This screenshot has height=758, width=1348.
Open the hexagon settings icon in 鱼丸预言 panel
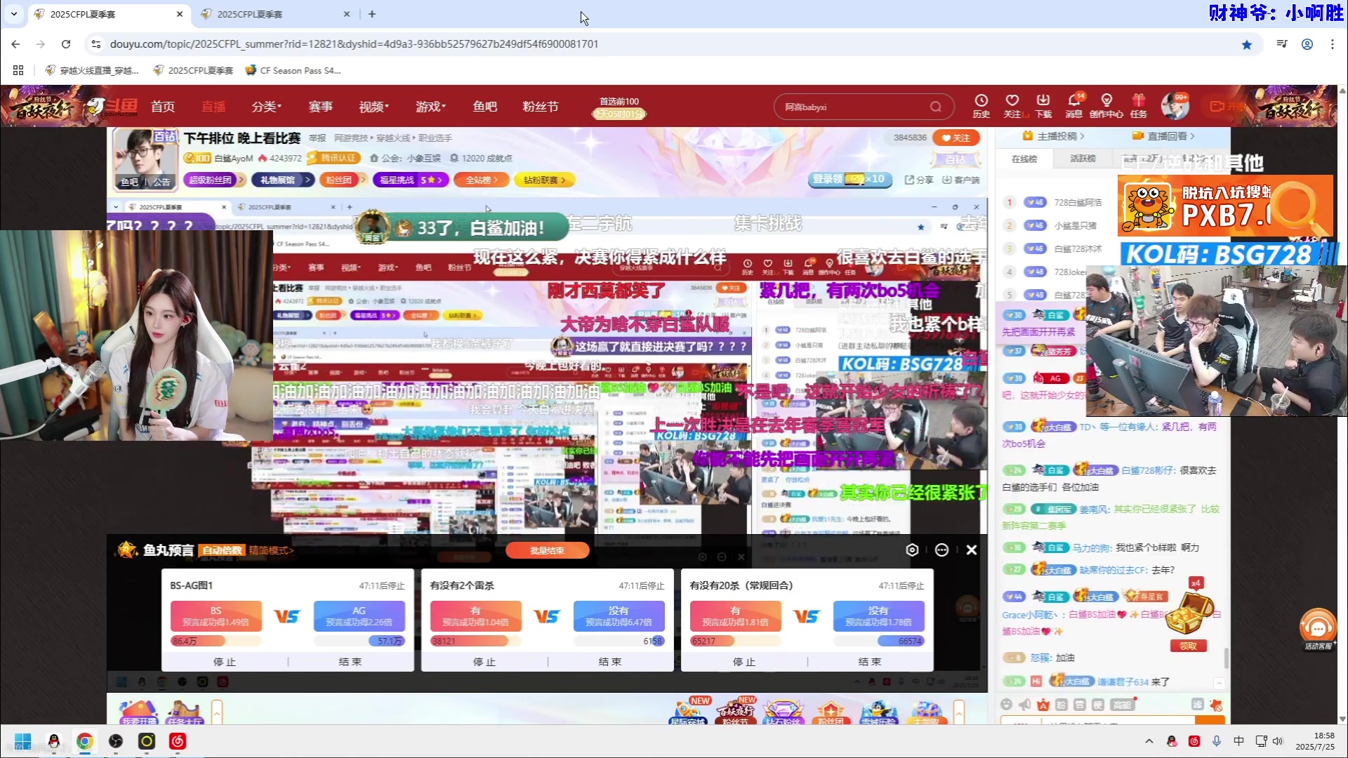pyautogui.click(x=912, y=550)
